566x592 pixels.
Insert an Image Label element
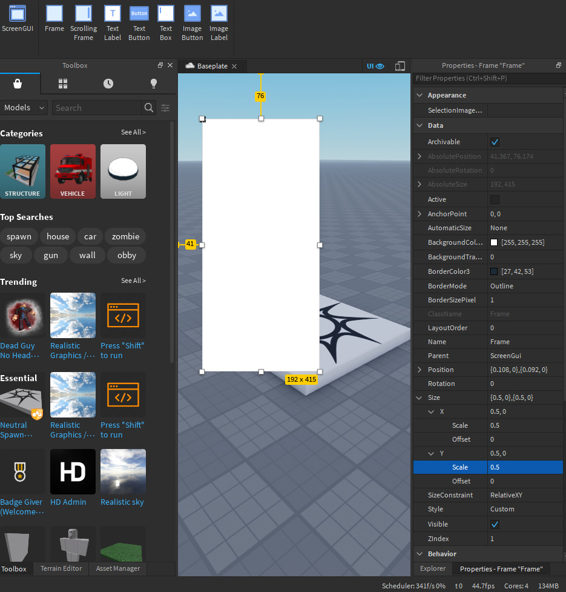219,23
